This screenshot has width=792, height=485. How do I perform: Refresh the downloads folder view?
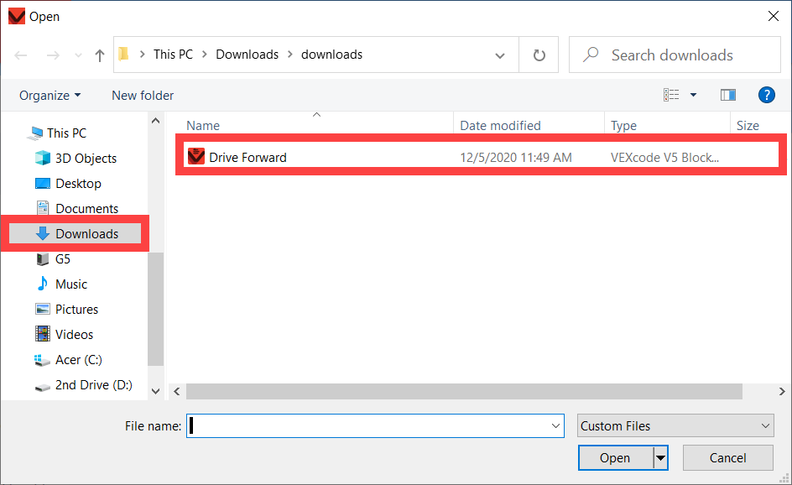pyautogui.click(x=539, y=54)
